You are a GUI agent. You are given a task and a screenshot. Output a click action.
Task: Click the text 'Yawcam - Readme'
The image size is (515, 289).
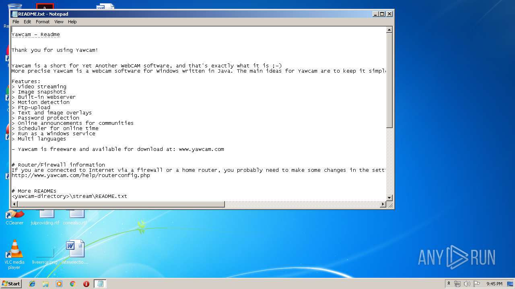pyautogui.click(x=36, y=35)
